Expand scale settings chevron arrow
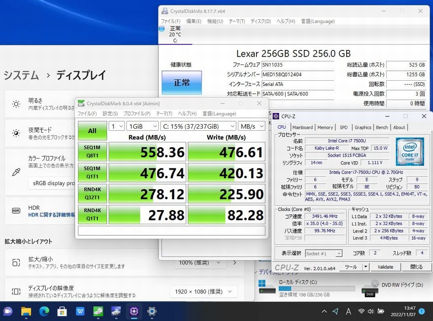Screen dimensions: 433x321 click(x=235, y=262)
